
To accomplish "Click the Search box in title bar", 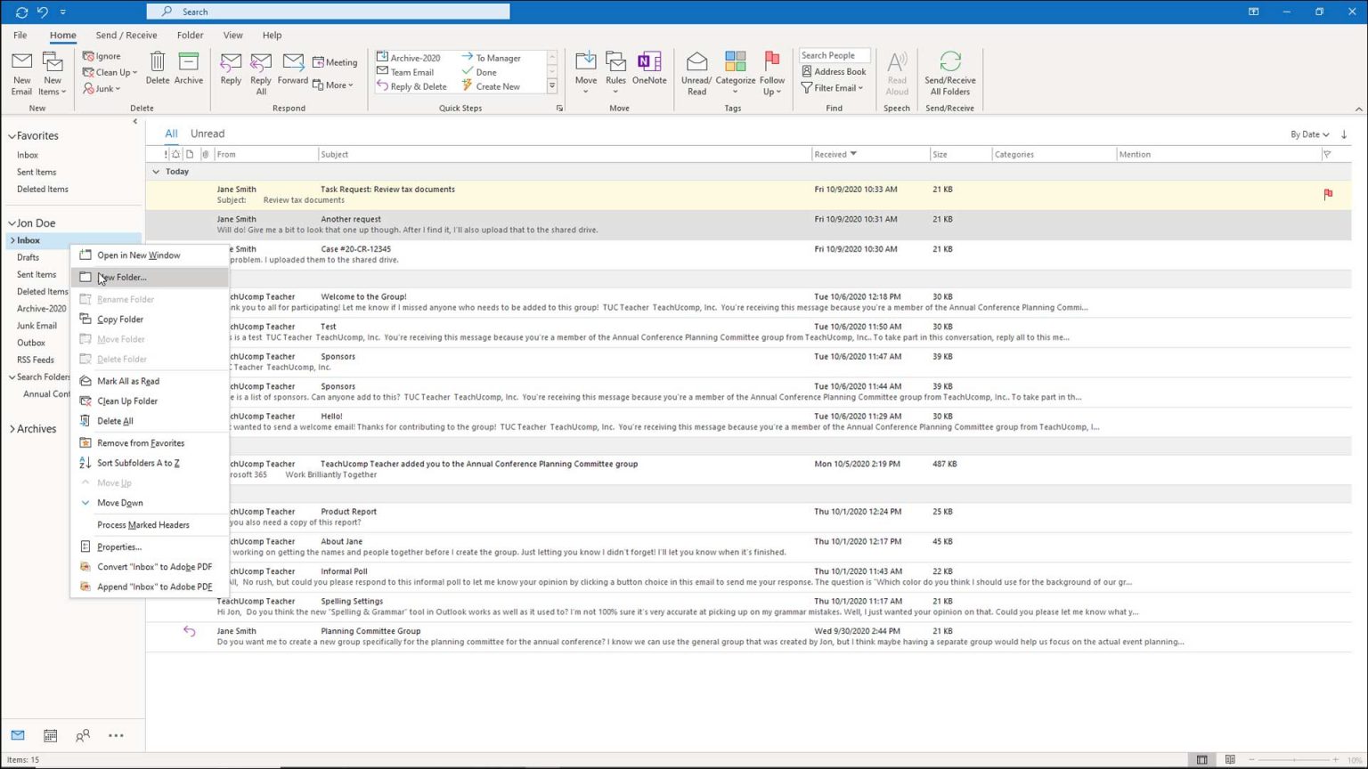I will pyautogui.click(x=328, y=12).
